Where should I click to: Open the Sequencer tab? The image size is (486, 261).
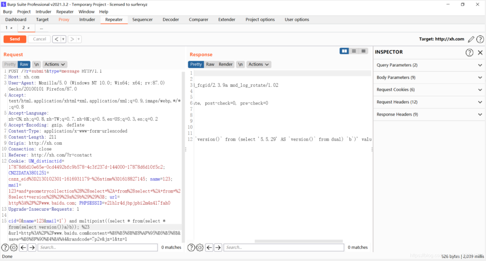tap(143, 20)
